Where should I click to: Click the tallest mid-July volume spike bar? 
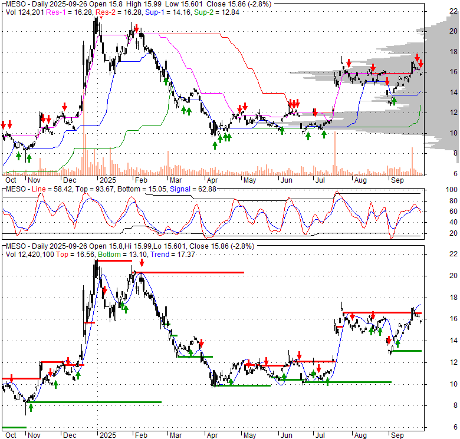(335, 154)
